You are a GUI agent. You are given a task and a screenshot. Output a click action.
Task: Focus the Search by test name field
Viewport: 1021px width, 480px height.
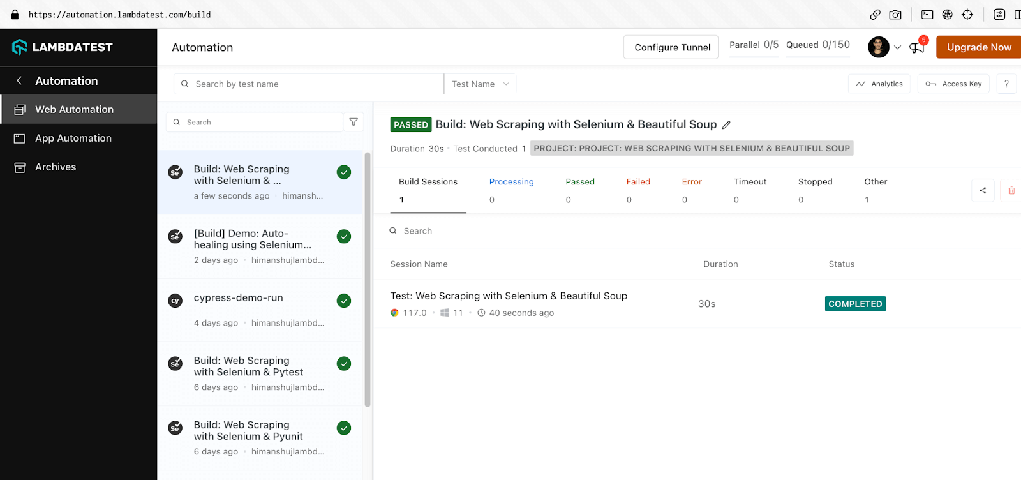[309, 84]
